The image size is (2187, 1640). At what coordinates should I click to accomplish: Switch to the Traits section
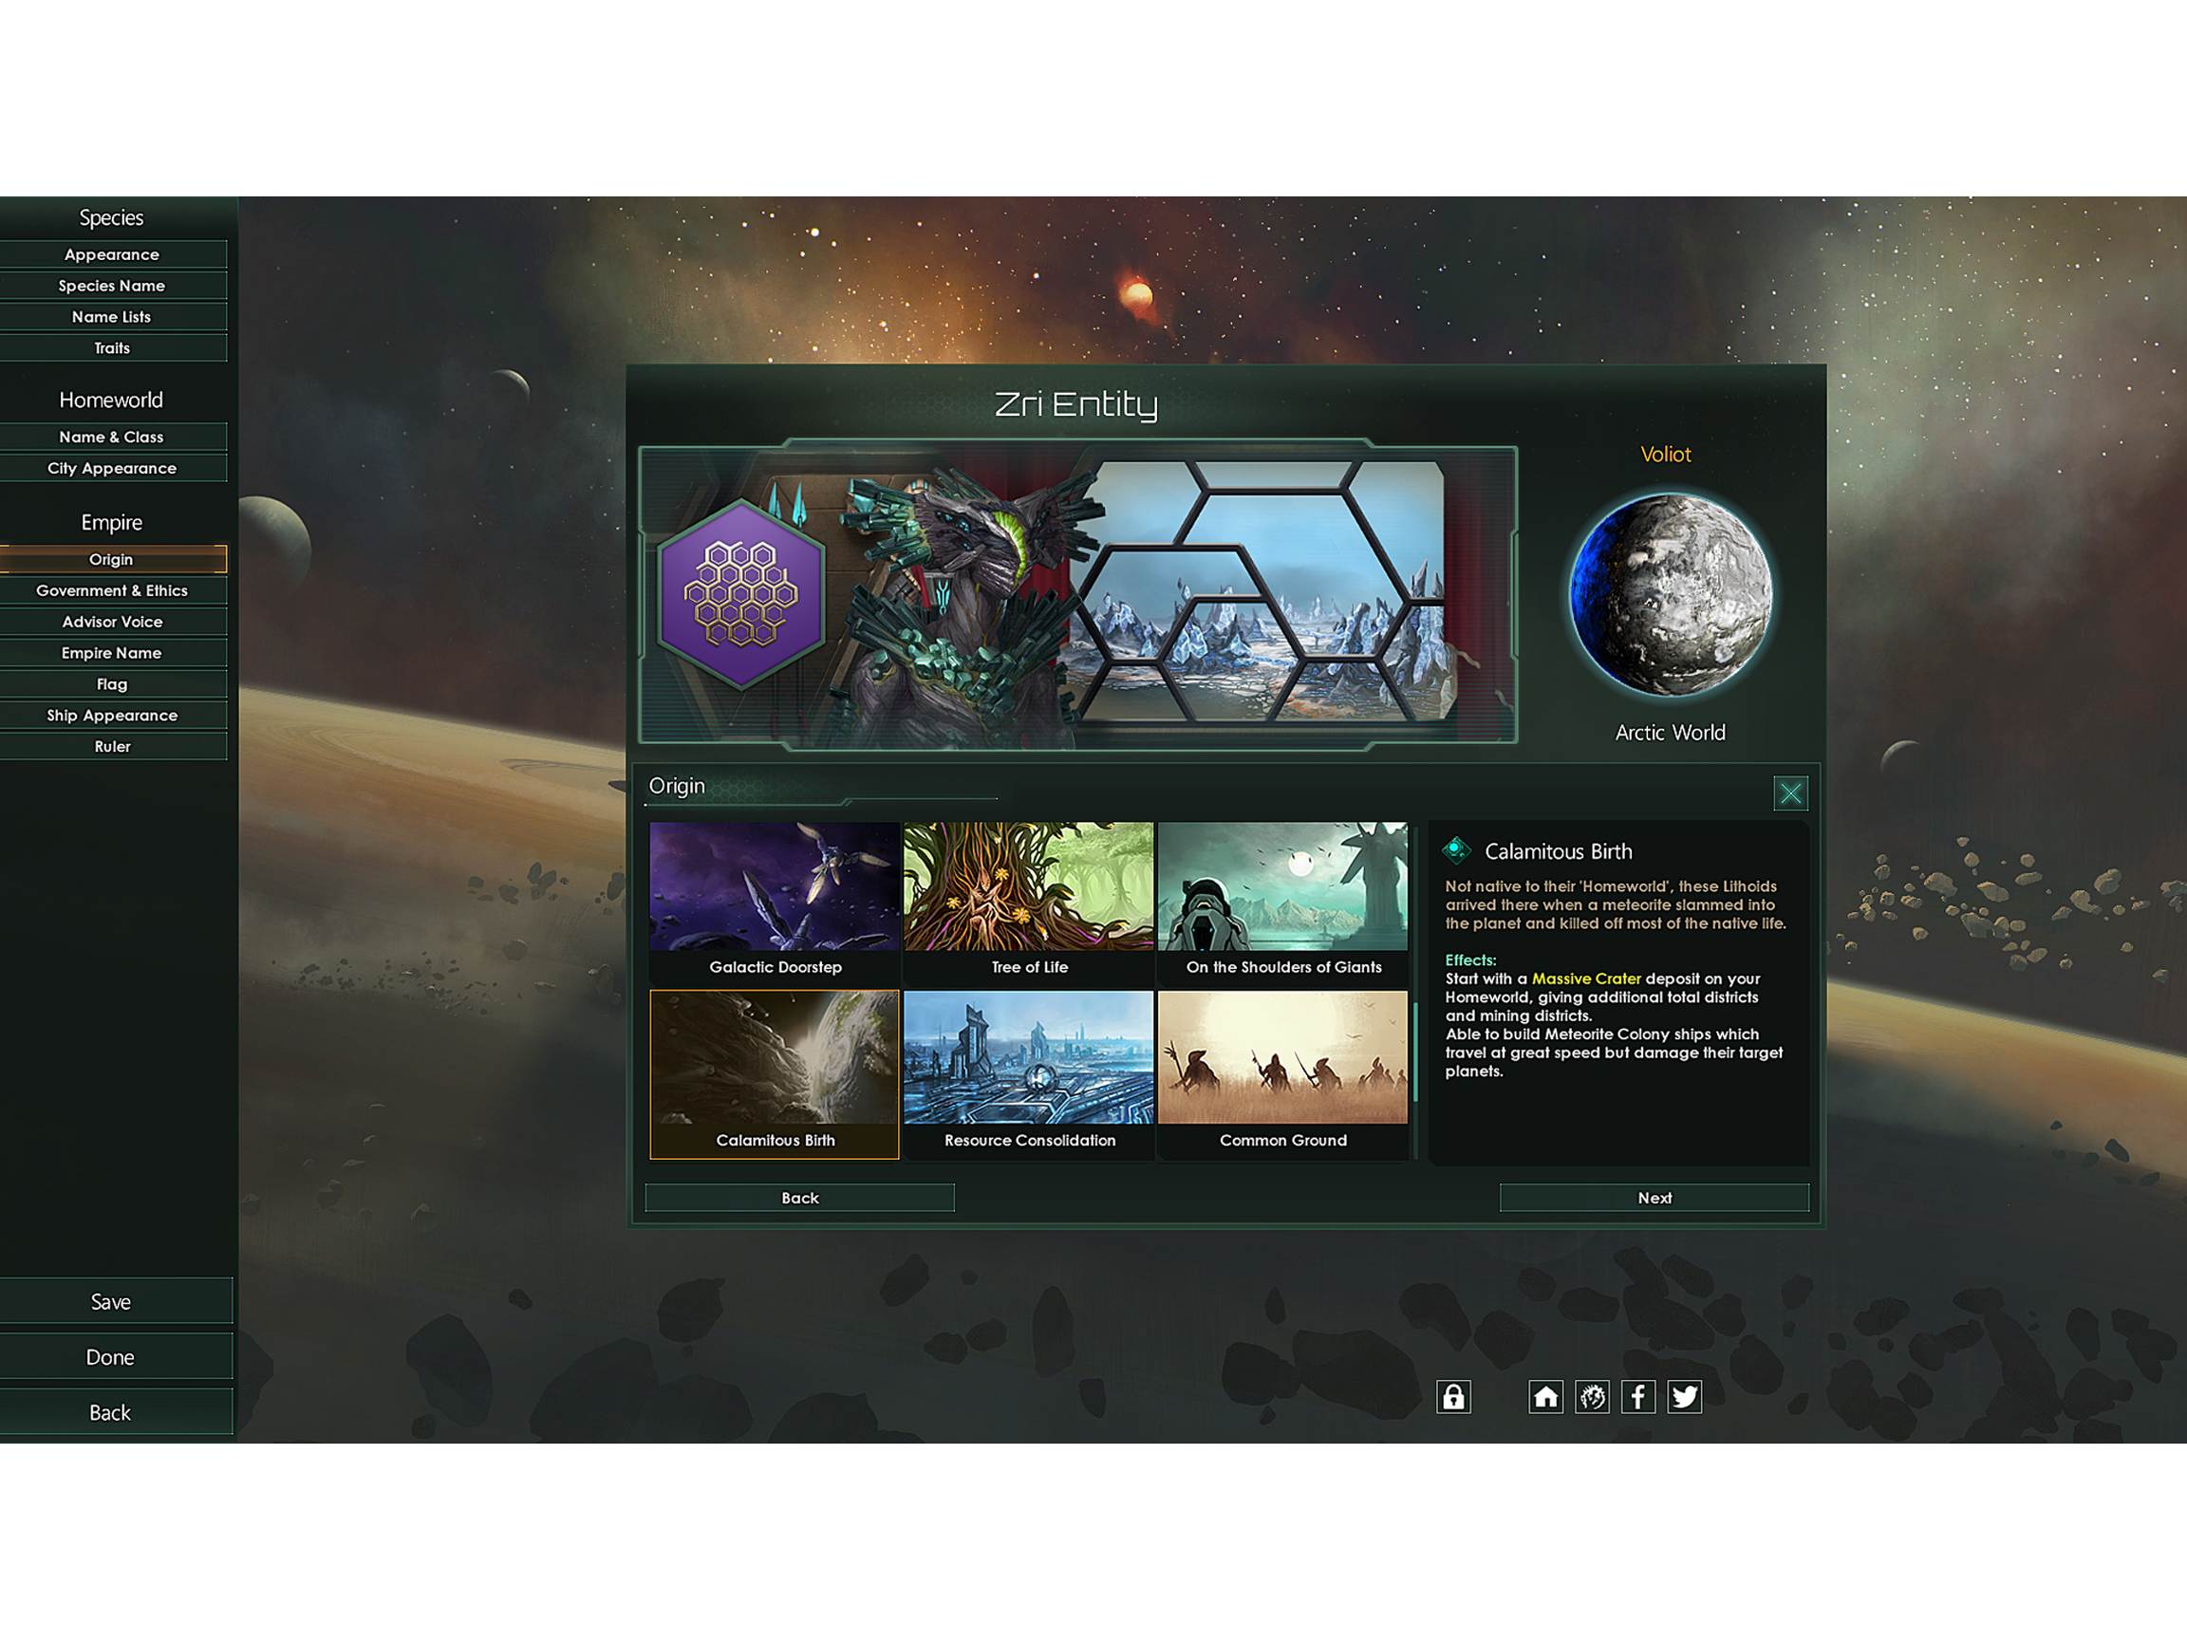point(112,348)
